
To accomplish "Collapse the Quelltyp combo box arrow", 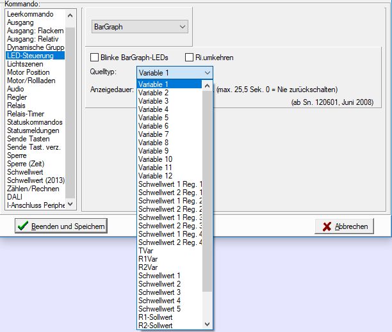I will 206,73.
